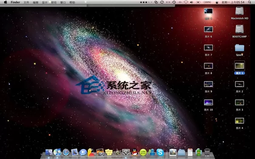This screenshot has height=159, width=255.
Task: Open the 前往 menu
Action: pos(54,2)
